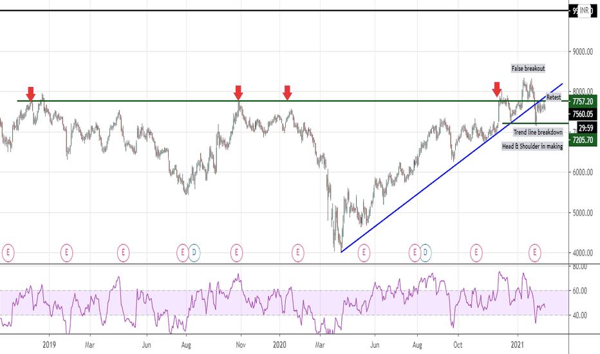Viewport: 600px width, 354px height.
Task: Select the Head & Shoulder in making label
Action: tap(532, 146)
